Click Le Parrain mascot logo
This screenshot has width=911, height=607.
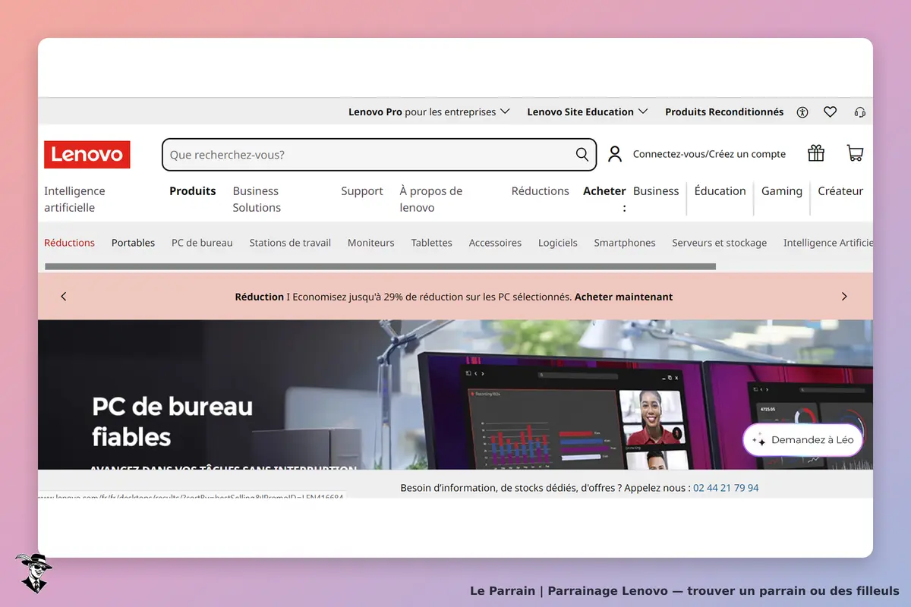pyautogui.click(x=33, y=573)
